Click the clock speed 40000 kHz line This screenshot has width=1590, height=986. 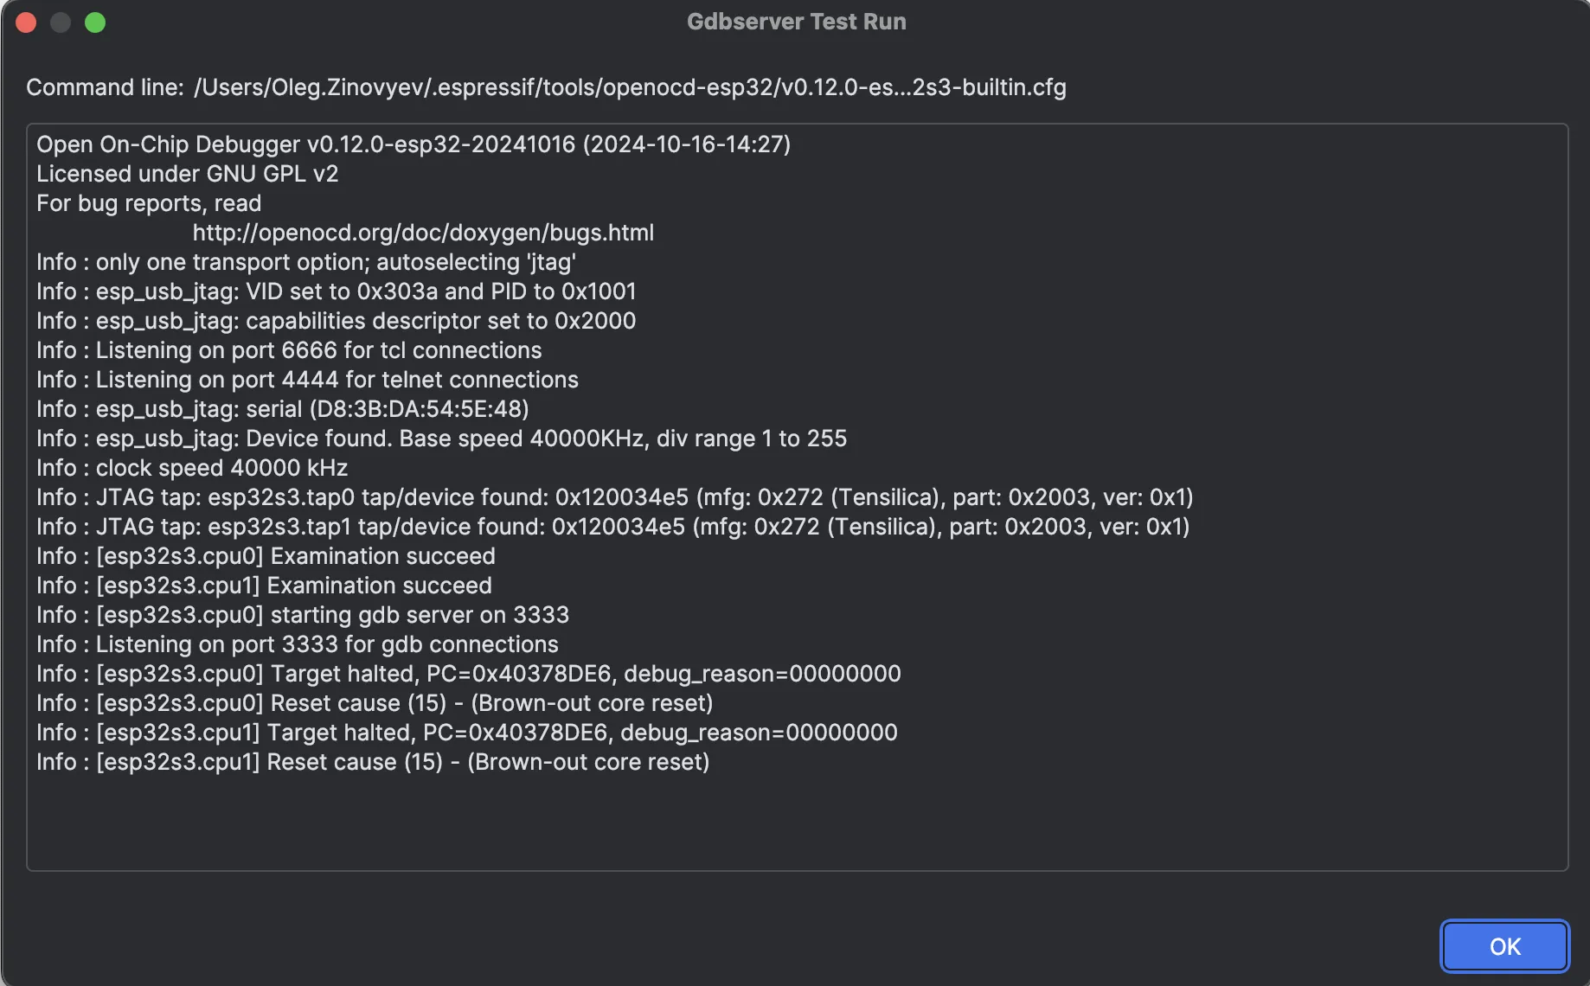[192, 468]
